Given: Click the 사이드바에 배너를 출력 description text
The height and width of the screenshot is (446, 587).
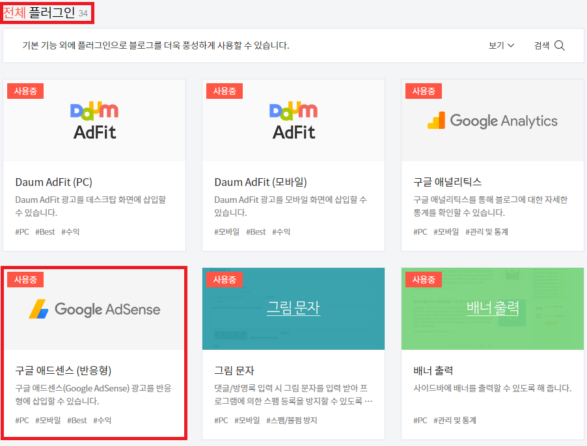Looking at the screenshot, I should pos(492,388).
